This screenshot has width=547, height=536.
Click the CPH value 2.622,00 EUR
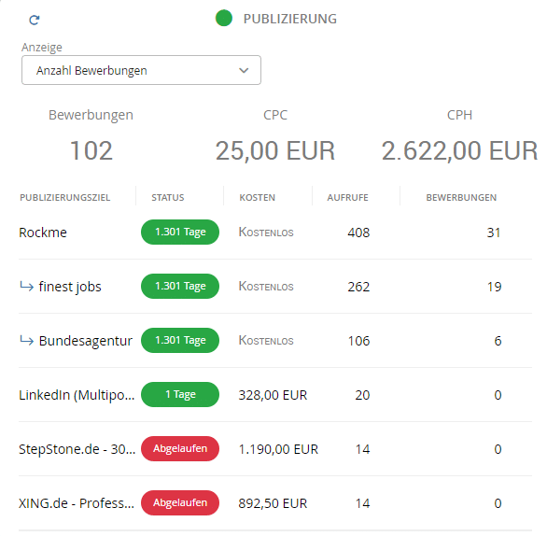pos(459,150)
